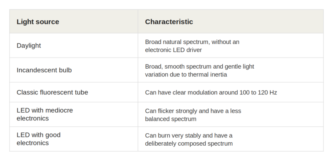
Task: Click the Characteristic column header
Action: (231, 22)
